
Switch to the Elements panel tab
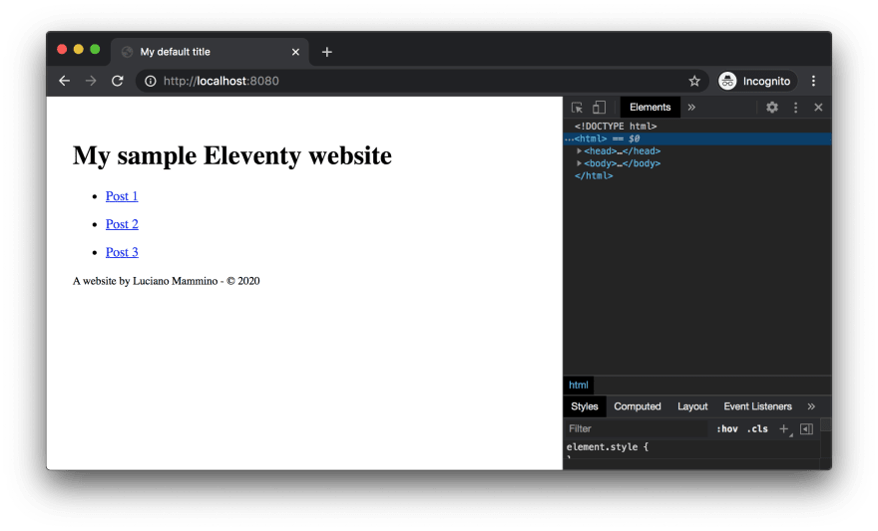click(x=651, y=108)
